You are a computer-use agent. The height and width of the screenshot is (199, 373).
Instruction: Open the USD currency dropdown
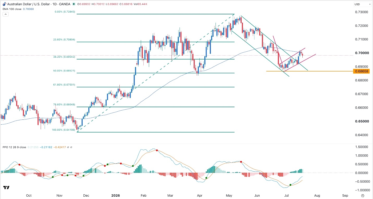tap(362, 4)
